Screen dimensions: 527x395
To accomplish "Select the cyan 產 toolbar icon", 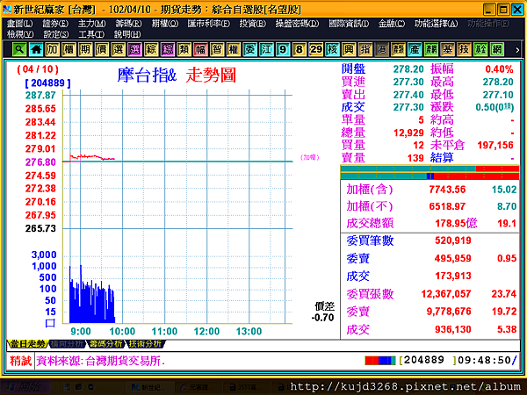I will pos(415,50).
